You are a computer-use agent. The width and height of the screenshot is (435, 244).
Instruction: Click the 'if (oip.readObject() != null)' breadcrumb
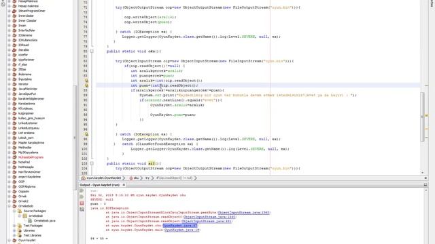point(174,178)
